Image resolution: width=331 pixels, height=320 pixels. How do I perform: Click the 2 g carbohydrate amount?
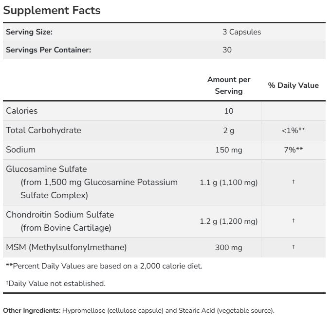229,131
